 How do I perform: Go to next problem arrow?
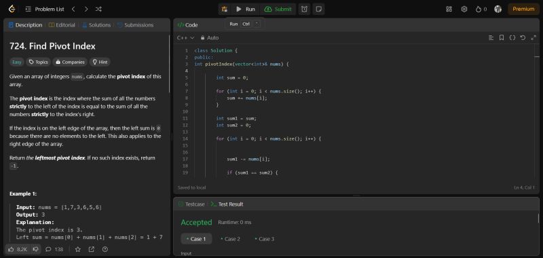86,10
